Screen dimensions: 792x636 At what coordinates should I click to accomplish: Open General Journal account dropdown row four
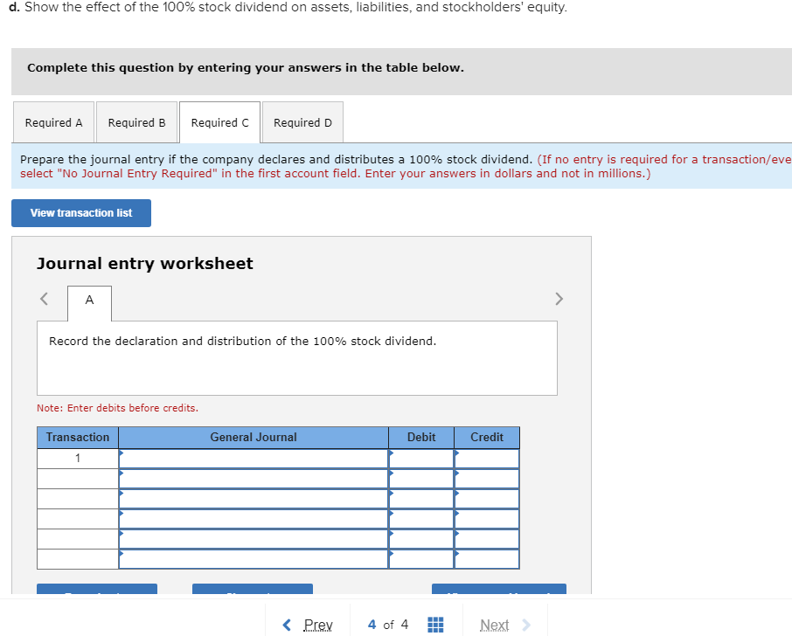pyautogui.click(x=254, y=520)
